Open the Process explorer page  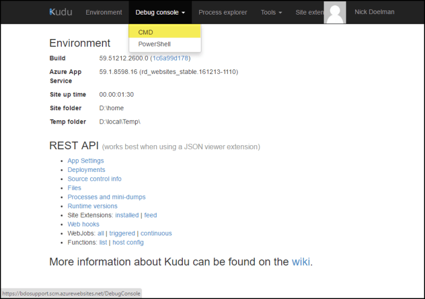(222, 12)
